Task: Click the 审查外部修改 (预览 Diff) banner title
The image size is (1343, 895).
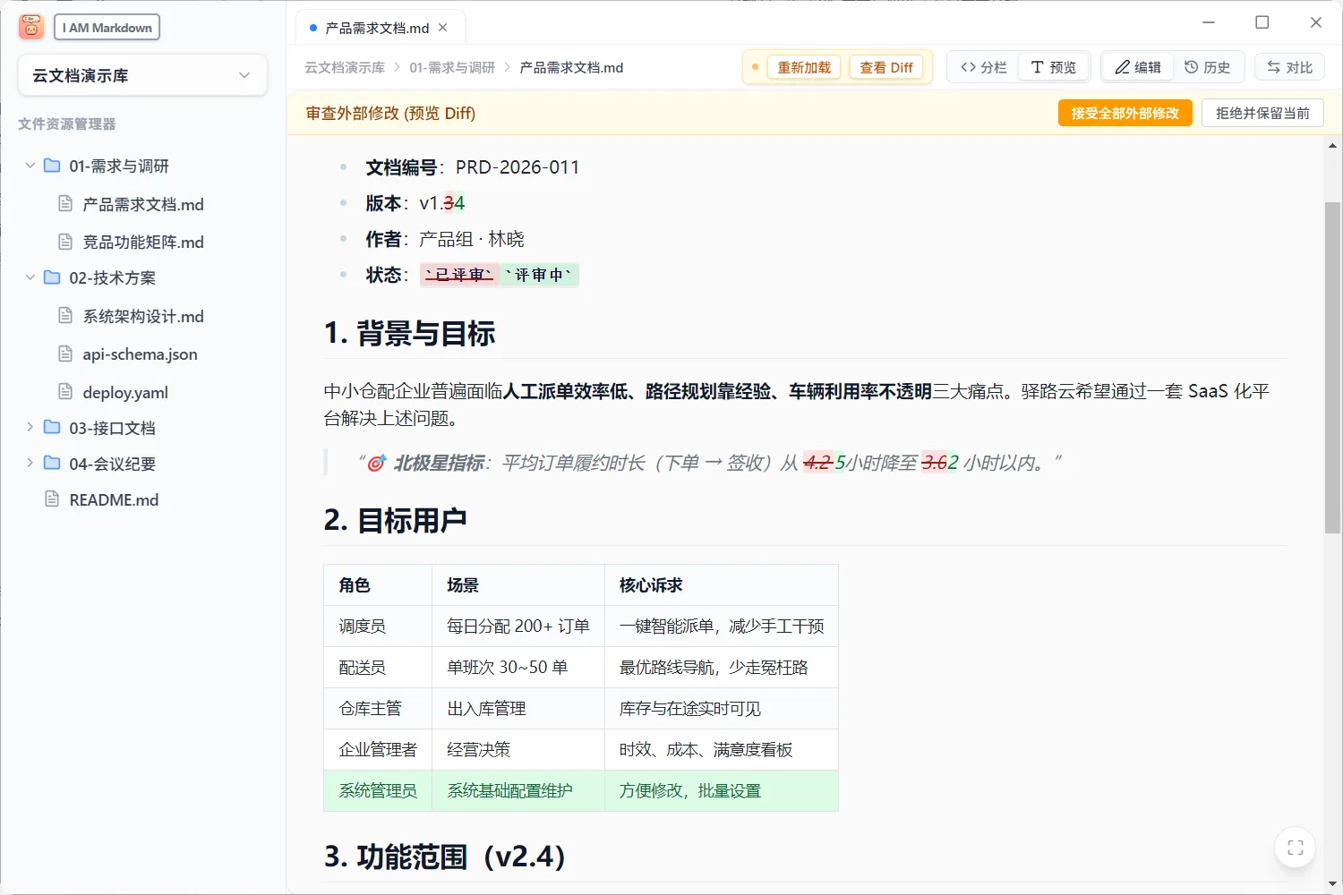Action: (390, 113)
